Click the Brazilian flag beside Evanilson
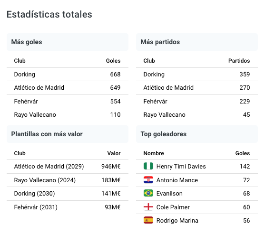The width and height of the screenshot is (264, 234). tap(148, 193)
